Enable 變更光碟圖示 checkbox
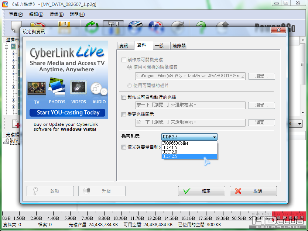The image size is (308, 231). pyautogui.click(x=124, y=114)
